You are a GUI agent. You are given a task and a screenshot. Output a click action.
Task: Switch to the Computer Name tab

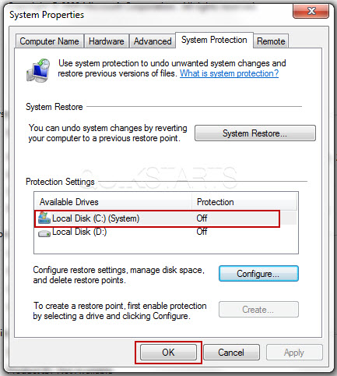click(x=49, y=41)
